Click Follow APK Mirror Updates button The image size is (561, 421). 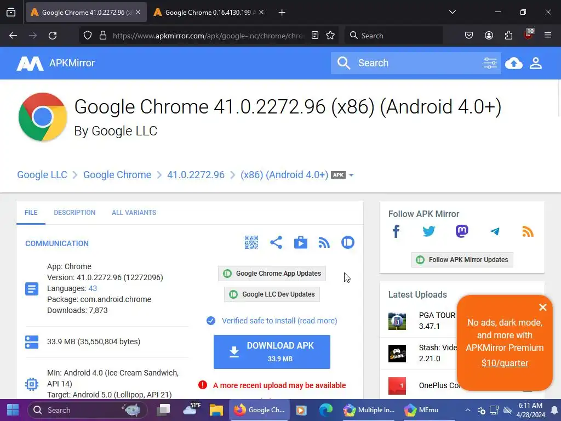(x=462, y=260)
